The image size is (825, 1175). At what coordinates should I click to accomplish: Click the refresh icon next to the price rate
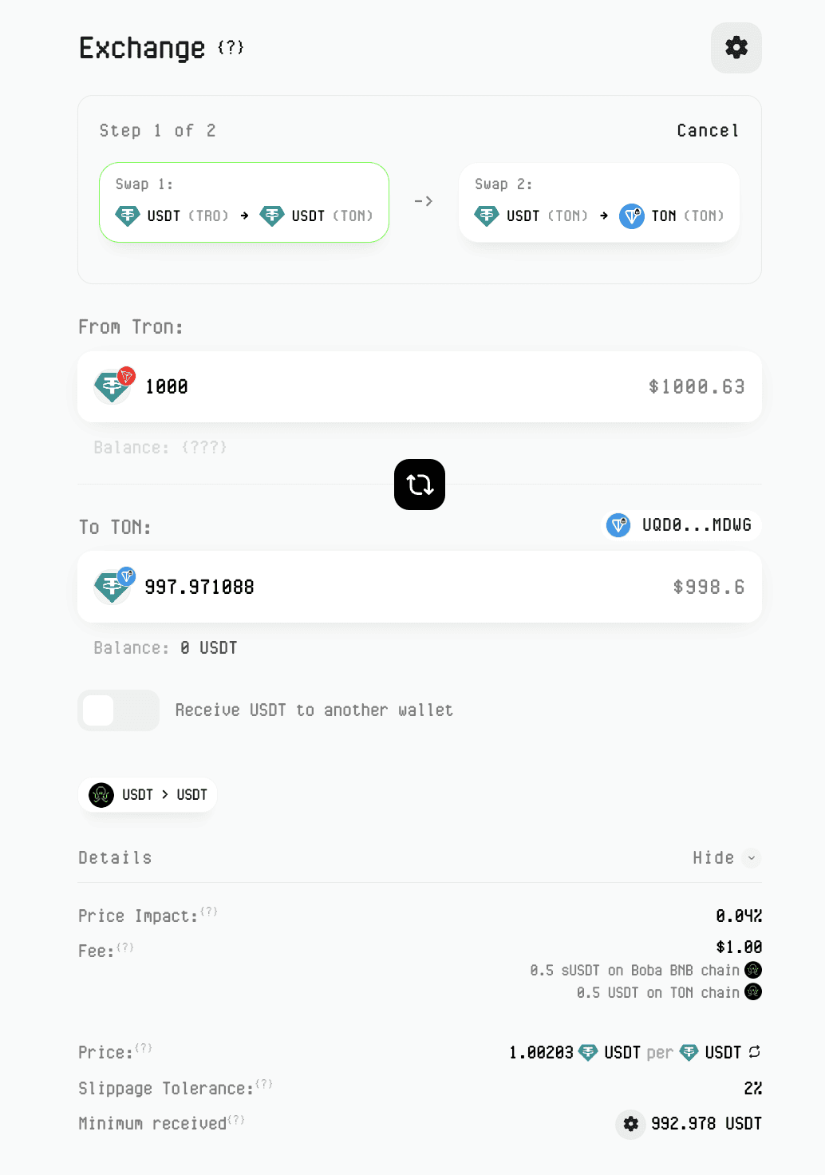coord(753,1052)
